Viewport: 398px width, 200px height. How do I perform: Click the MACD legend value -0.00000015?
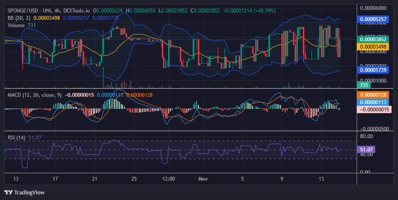pos(79,95)
